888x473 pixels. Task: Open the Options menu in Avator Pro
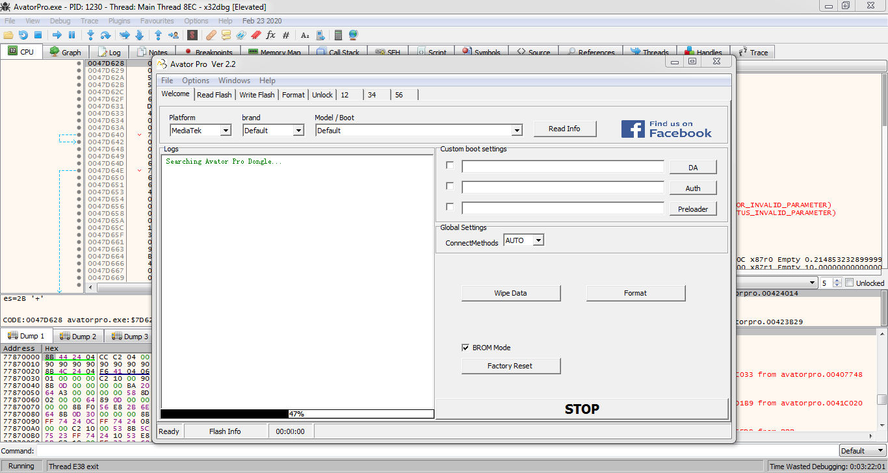[x=196, y=81]
